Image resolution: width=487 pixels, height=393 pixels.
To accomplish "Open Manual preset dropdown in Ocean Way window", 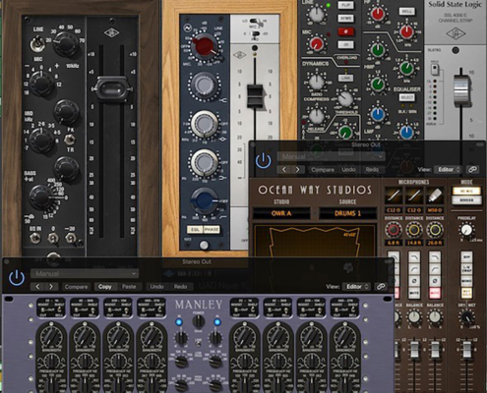I will pos(332,156).
